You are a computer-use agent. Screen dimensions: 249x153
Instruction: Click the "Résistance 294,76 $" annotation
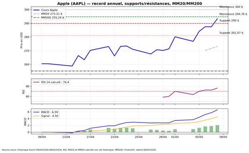[x=233, y=14]
